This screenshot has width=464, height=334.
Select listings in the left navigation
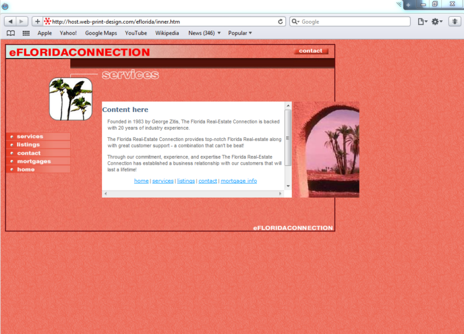point(38,144)
